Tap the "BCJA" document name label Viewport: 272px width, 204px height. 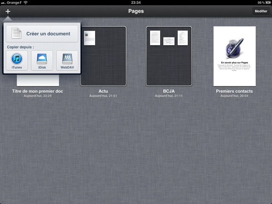click(x=169, y=91)
